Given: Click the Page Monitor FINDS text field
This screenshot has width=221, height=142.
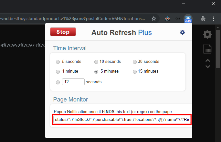Looking at the screenshot, I should (122, 120).
